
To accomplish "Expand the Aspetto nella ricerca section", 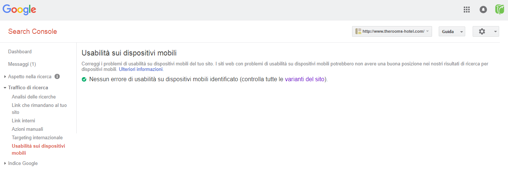I will 29,77.
